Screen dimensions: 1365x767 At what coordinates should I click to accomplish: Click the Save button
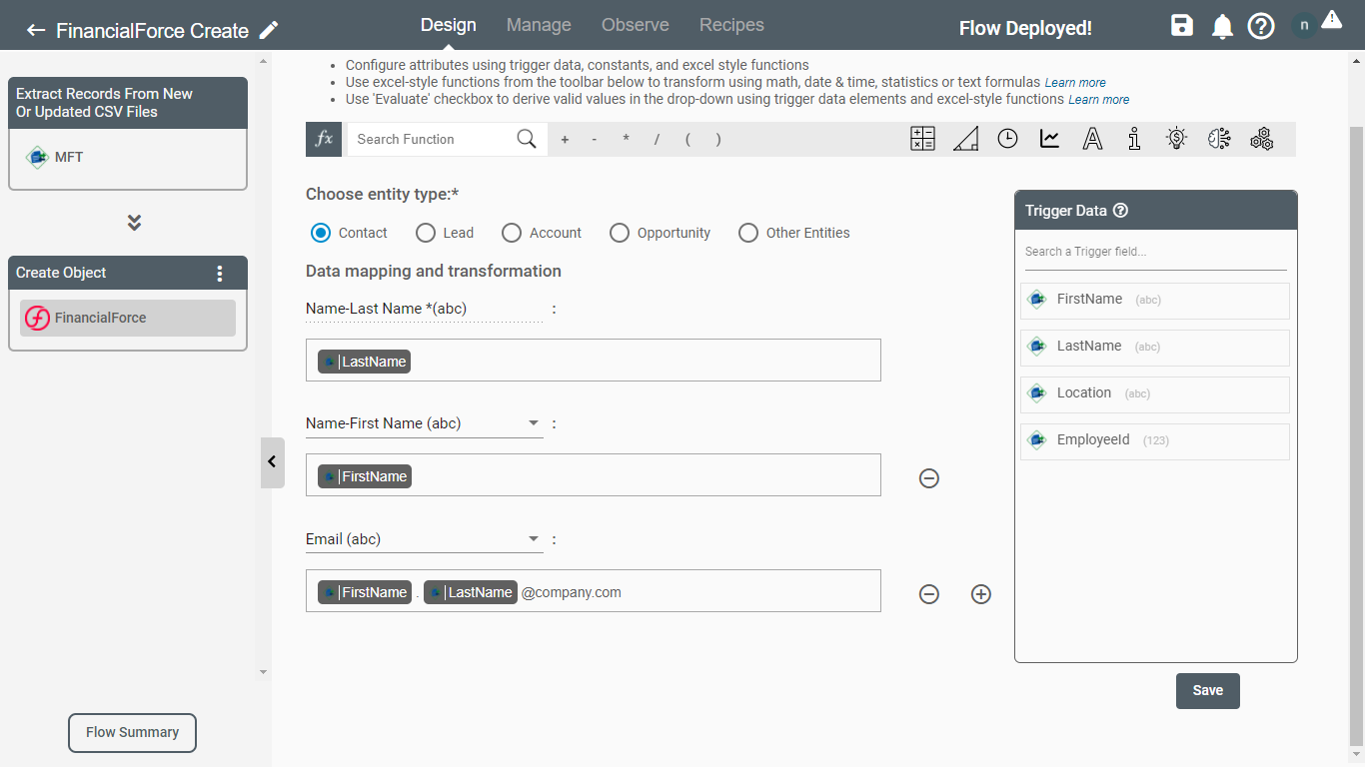(x=1207, y=691)
